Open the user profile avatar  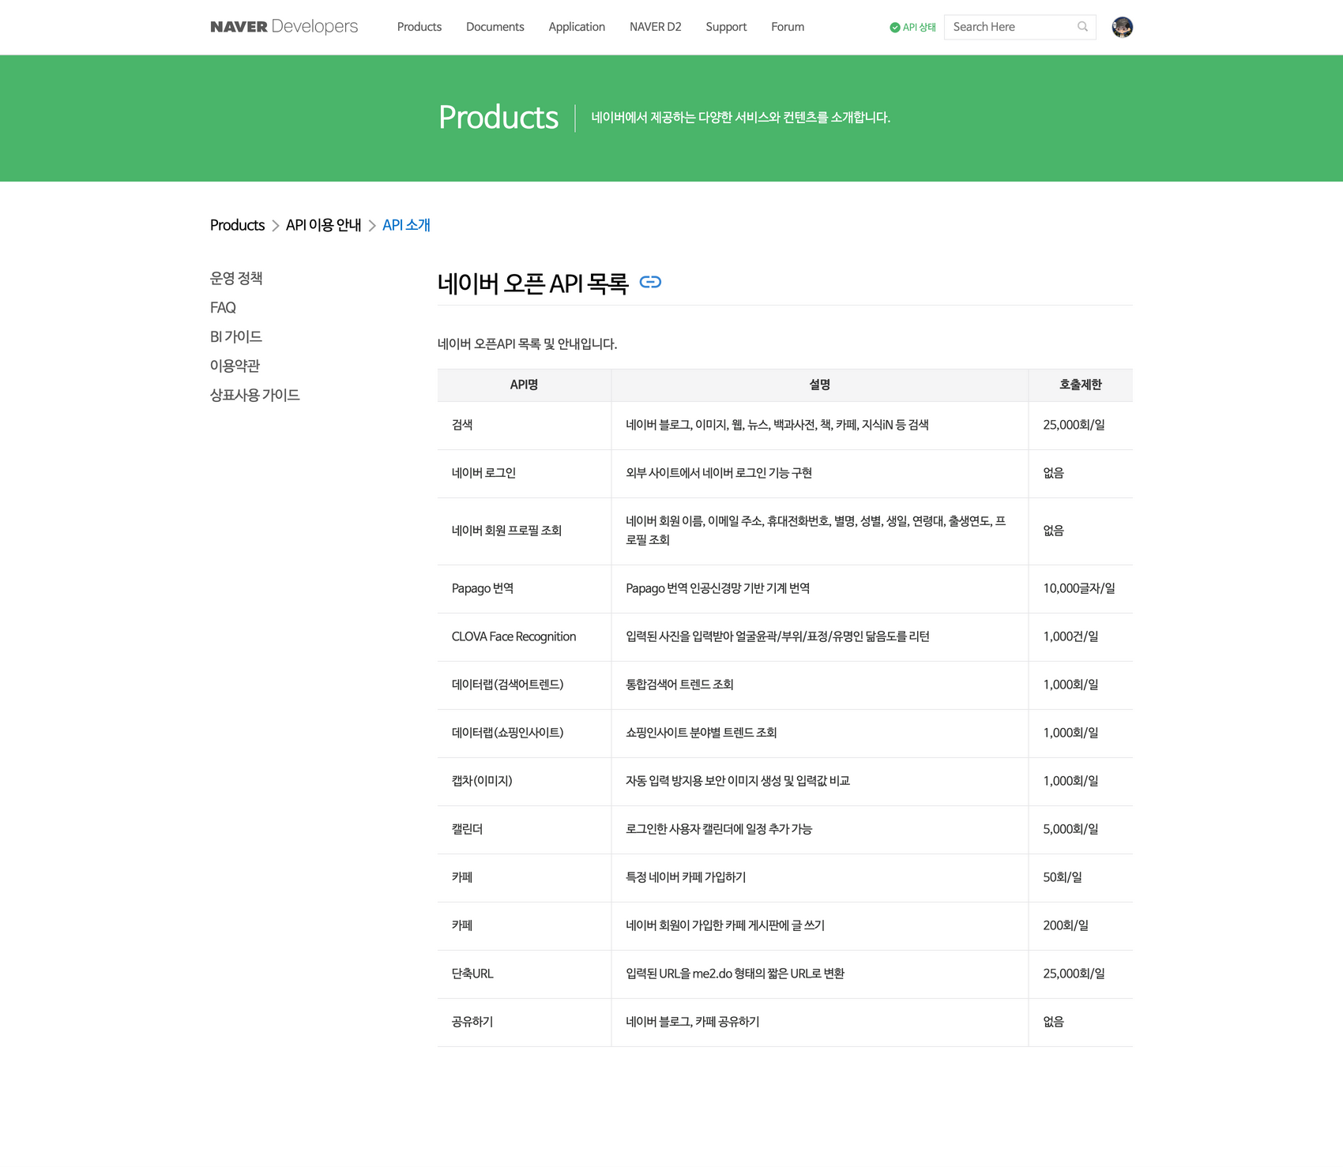pos(1122,27)
